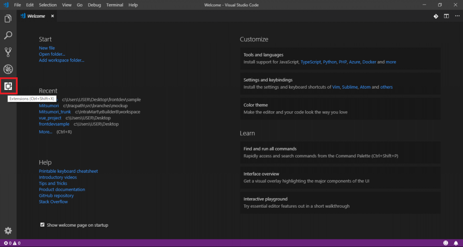Open the Manage gear menu

click(8, 231)
